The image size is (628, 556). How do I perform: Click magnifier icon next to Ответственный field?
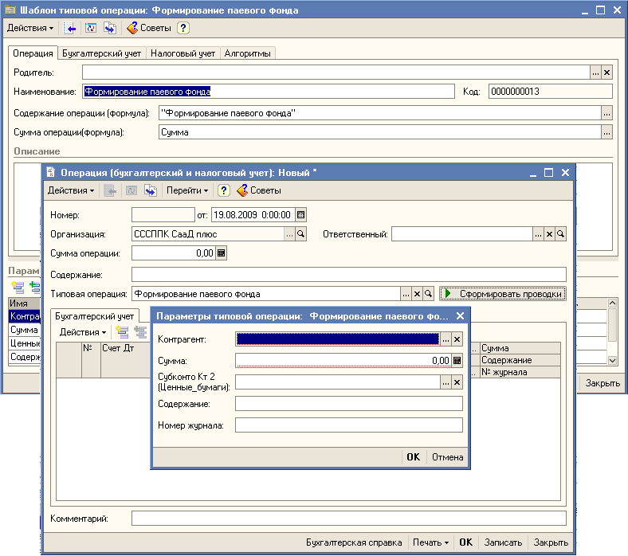click(561, 234)
